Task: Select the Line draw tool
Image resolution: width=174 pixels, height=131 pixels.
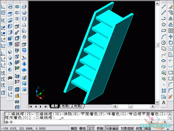Action: pyautogui.click(x=164, y=7)
